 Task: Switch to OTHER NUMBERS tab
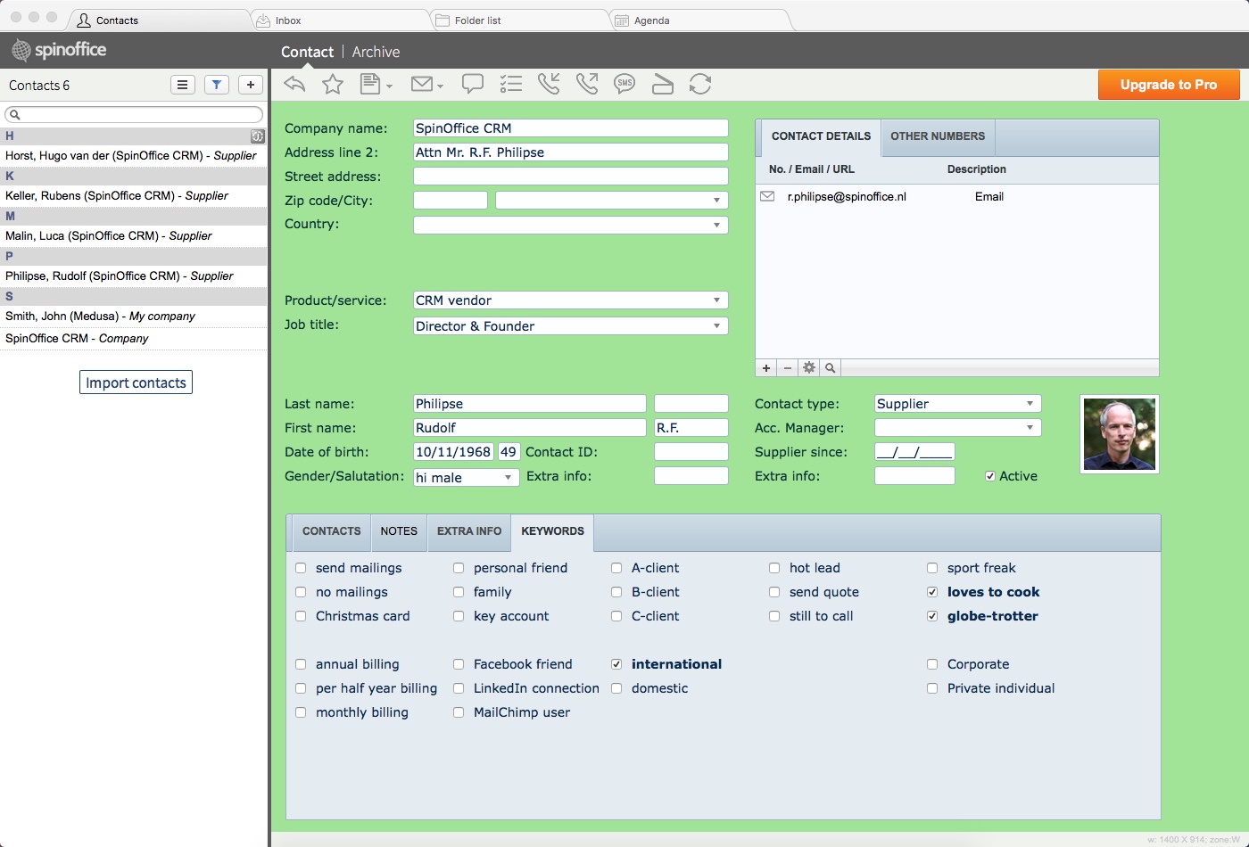[x=938, y=136]
